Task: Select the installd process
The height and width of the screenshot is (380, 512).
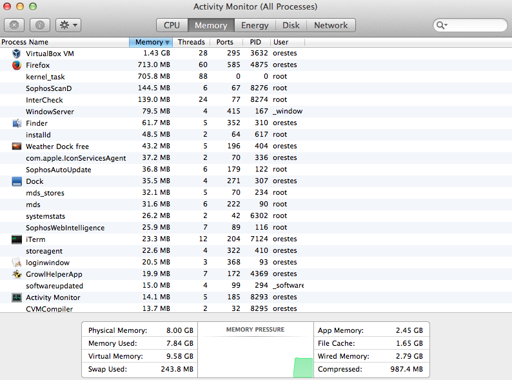Action: click(256, 135)
